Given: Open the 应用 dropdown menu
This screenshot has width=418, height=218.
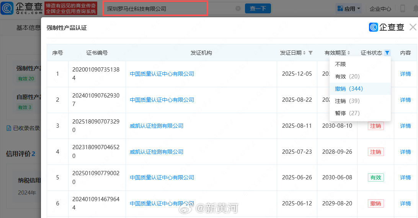Looking at the screenshot, I should click(x=349, y=8).
